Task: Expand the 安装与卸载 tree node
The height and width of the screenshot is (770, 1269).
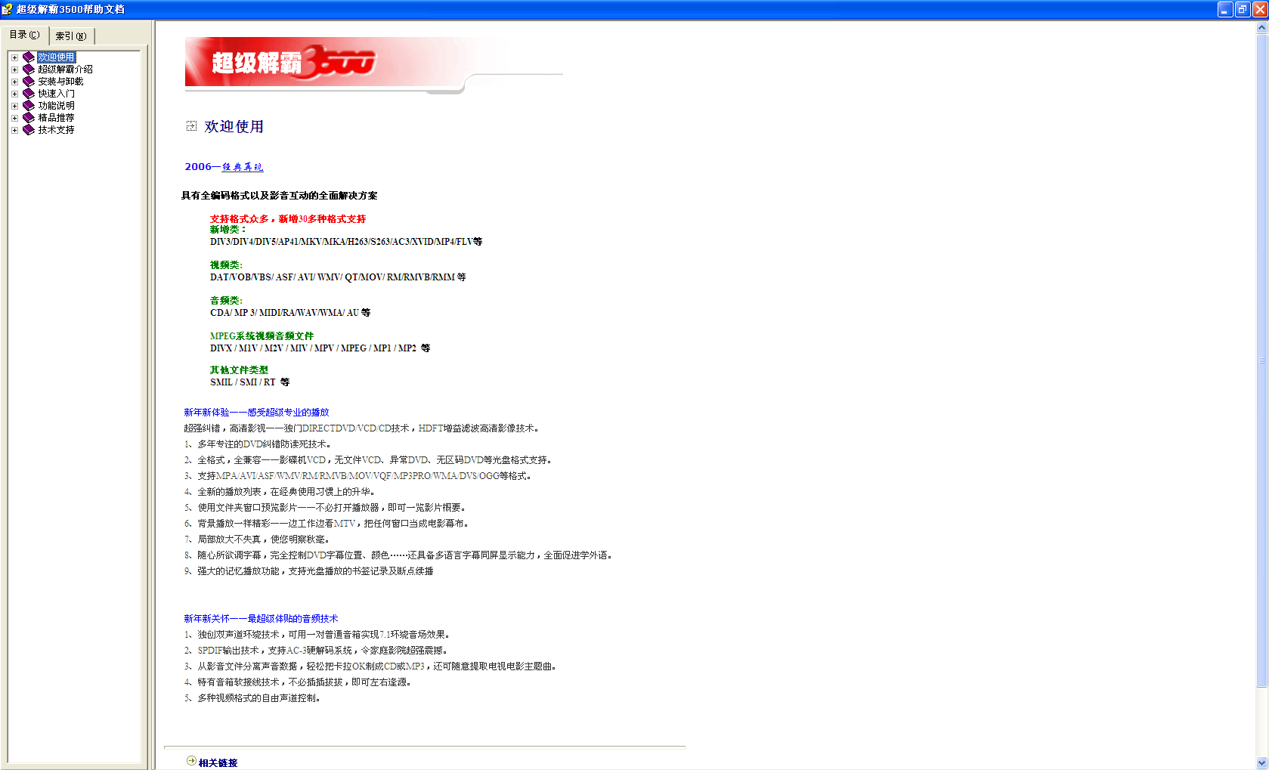Action: pos(14,82)
